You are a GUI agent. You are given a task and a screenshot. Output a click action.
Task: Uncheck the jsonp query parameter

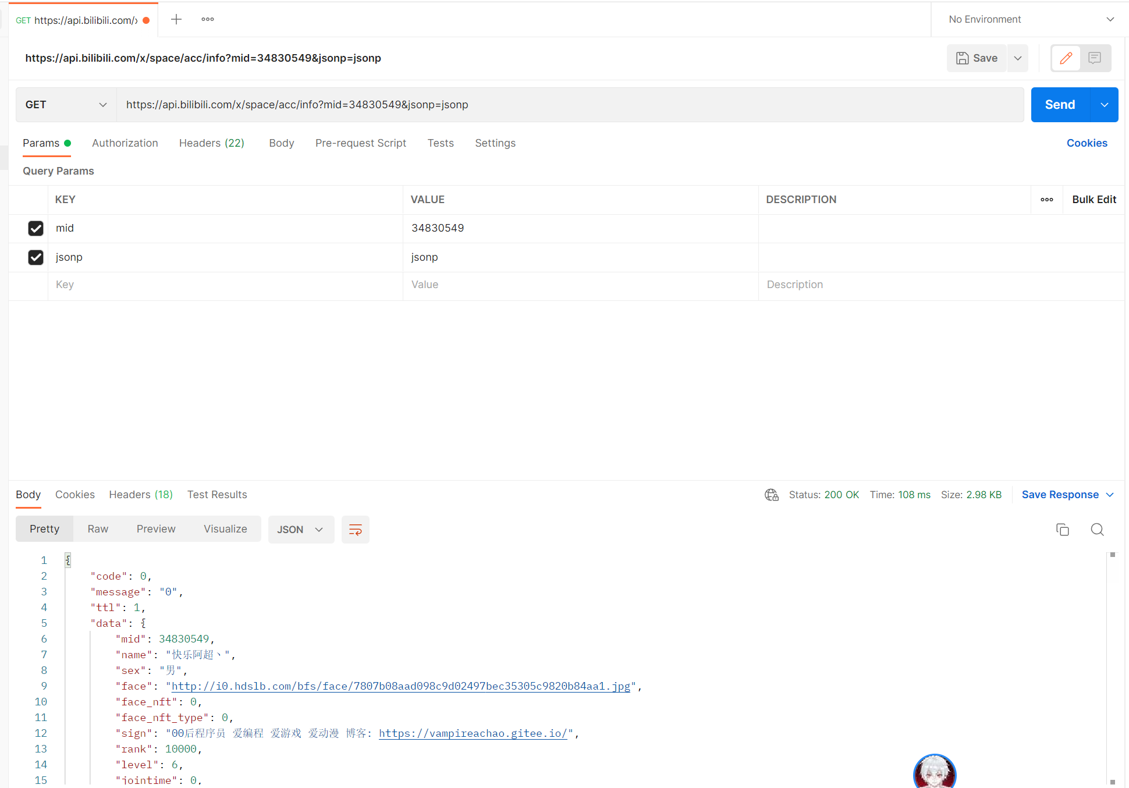35,257
